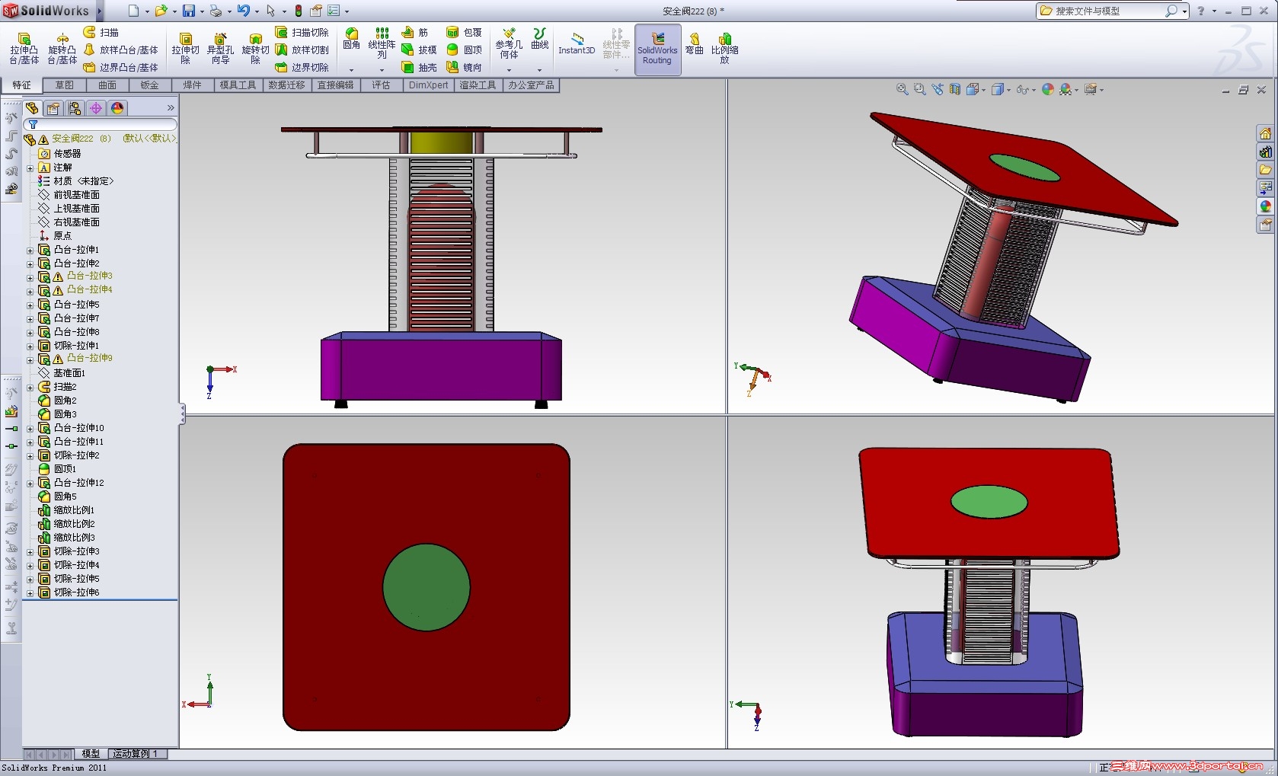This screenshot has width=1278, height=776.
Task: Click the Flex tool (弯曲)
Action: [x=694, y=43]
